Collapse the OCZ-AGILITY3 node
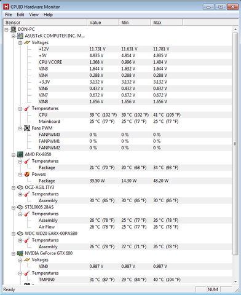The image size is (241, 295). (x=14, y=187)
